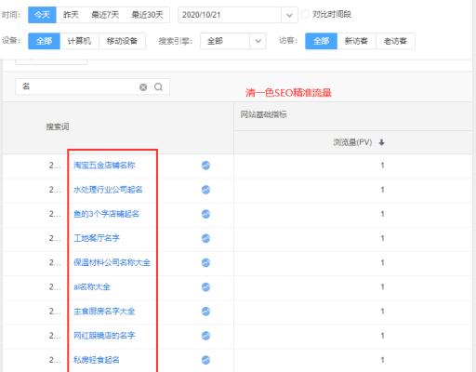The height and width of the screenshot is (372, 476).
Task: Click PV value of 淘宝五金店铺名称 row
Action: point(382,166)
